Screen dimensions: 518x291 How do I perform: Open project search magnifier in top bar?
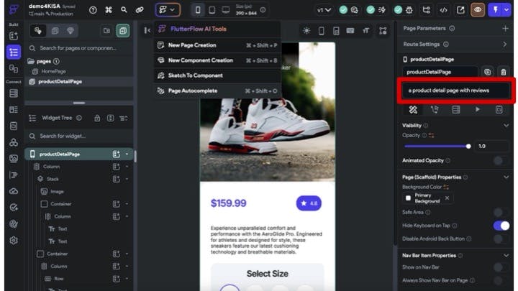(124, 10)
